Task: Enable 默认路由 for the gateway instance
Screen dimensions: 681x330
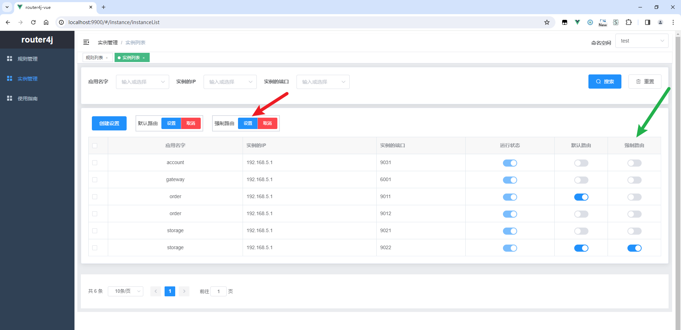Action: pos(581,180)
